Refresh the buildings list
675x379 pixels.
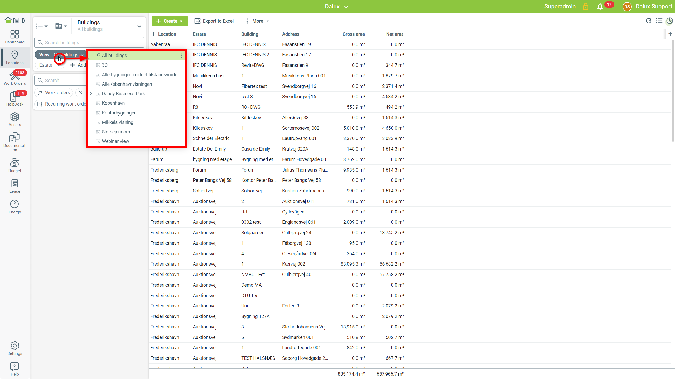point(649,21)
